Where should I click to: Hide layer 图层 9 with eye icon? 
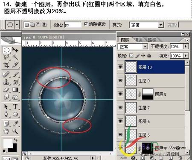(120, 80)
